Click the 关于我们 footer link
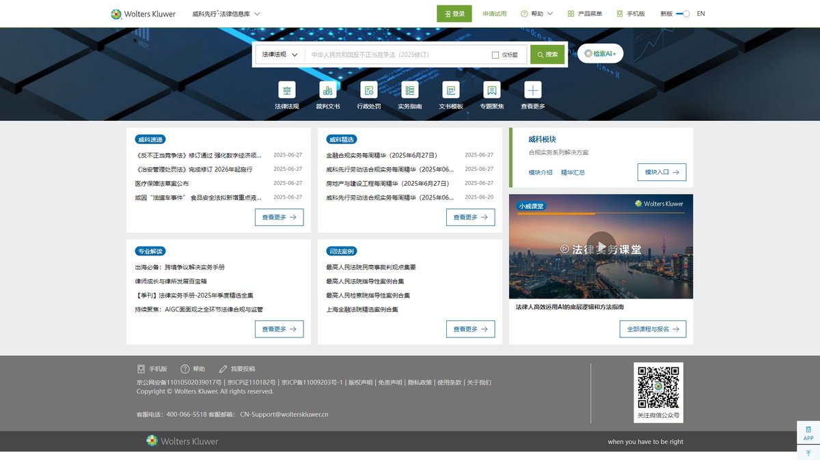Screen dimensions: 820x461 tap(479, 382)
